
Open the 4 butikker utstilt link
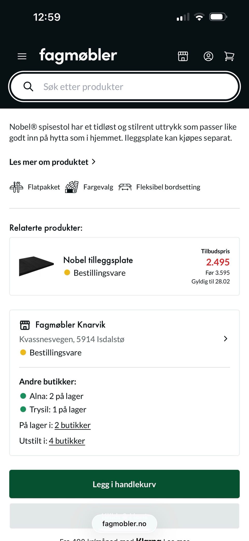(x=67, y=441)
